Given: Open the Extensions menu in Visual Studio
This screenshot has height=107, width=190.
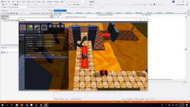Looking at the screenshot, I should (x=50, y=2).
